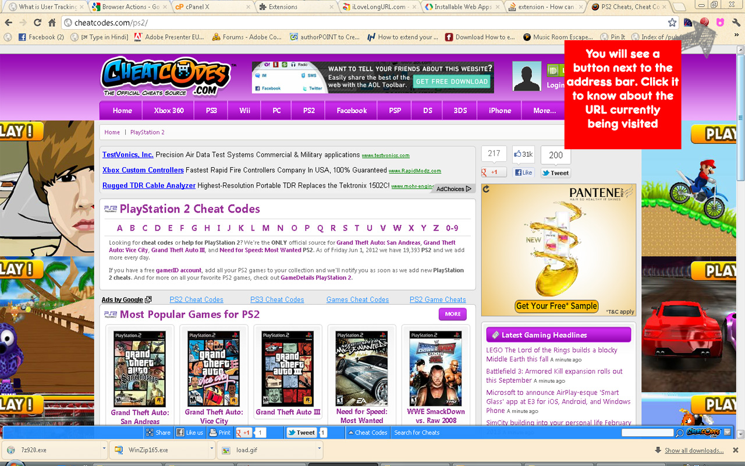
Task: Click the Google +1 button under 217
Action: tap(494, 172)
